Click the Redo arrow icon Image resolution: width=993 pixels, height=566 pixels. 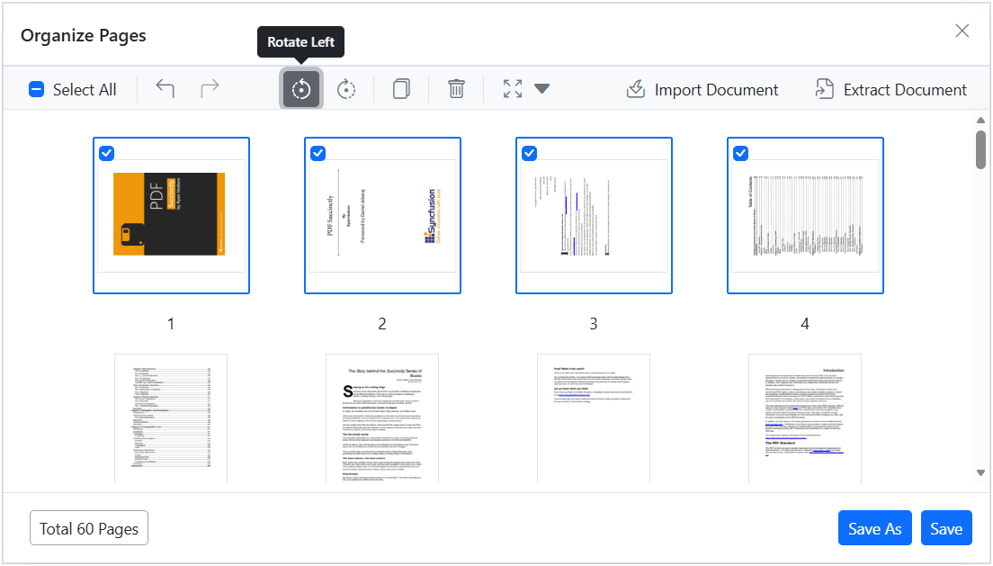210,89
